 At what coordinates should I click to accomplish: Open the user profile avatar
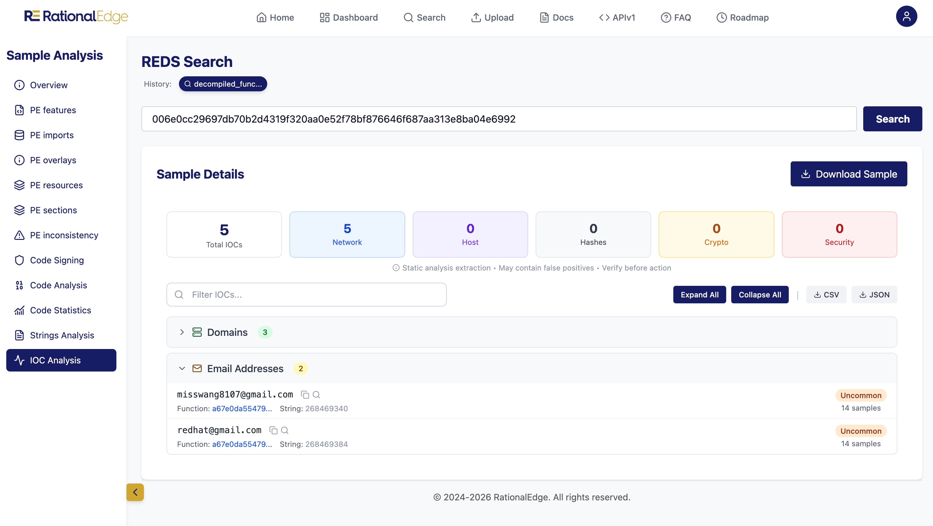906,17
